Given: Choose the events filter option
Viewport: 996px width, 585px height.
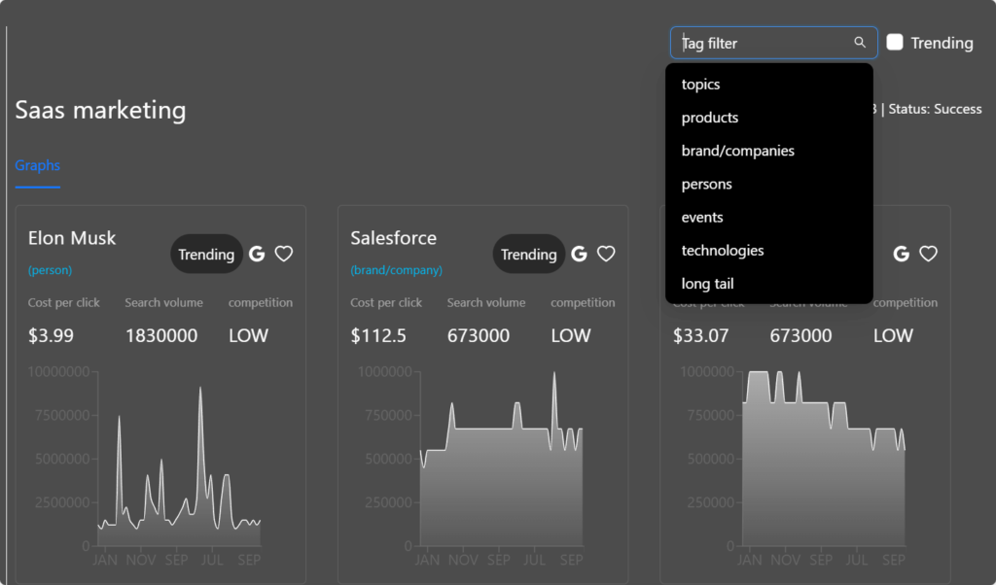Looking at the screenshot, I should point(702,217).
